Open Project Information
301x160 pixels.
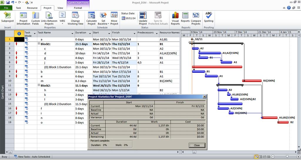point(23,18)
